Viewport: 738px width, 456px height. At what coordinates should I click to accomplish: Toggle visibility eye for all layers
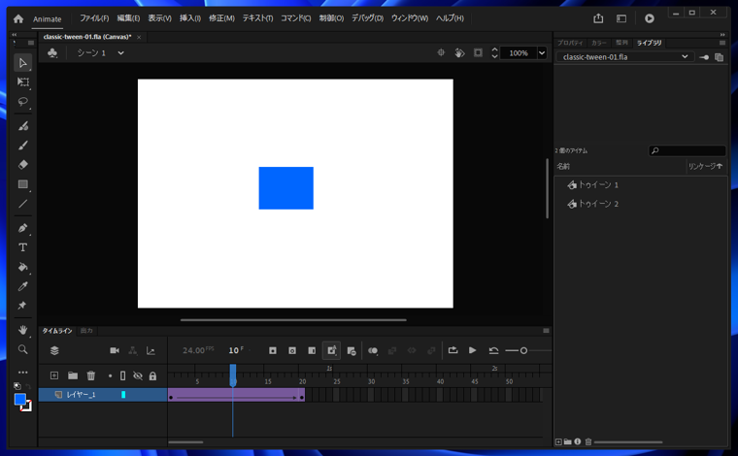tap(138, 375)
